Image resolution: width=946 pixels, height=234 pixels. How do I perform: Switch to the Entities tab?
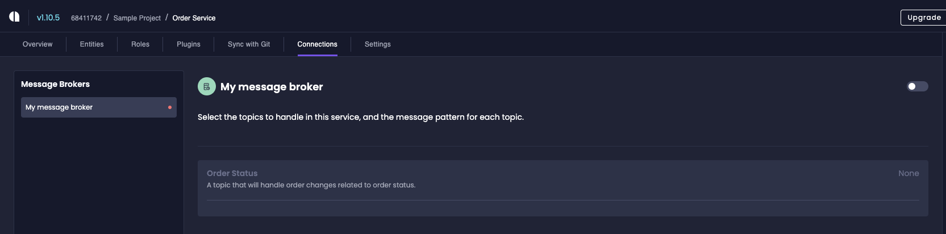[x=91, y=44]
